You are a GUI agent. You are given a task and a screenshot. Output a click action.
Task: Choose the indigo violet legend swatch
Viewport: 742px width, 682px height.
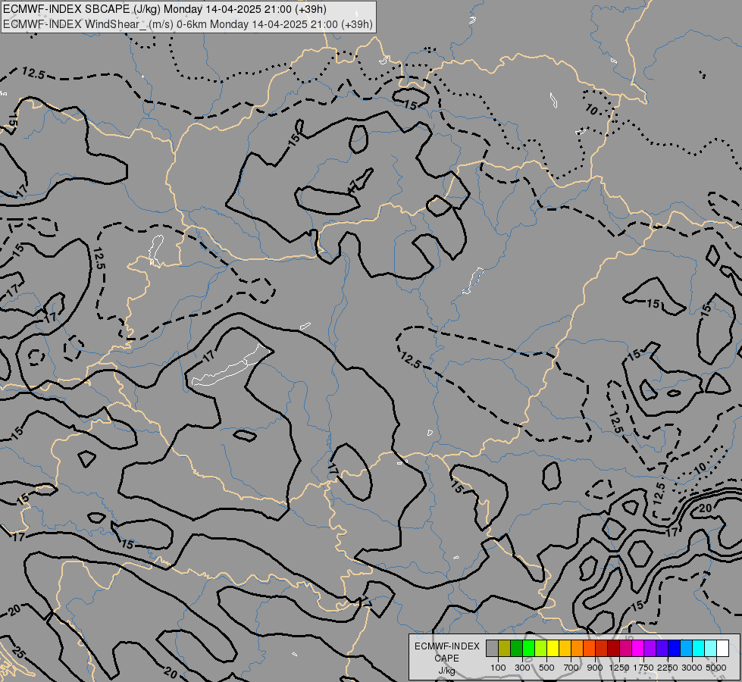pos(662,649)
